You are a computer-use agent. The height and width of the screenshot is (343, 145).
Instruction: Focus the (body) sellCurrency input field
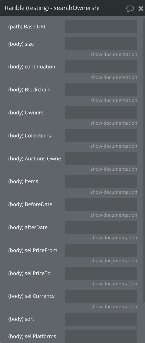click(x=101, y=296)
